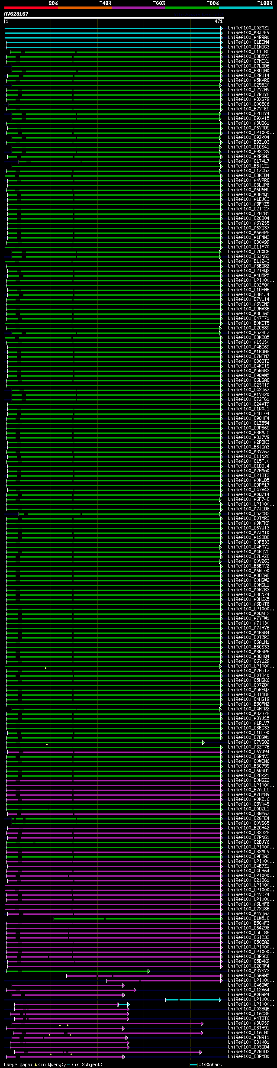
Task: Click the cyan ~100% identity legend segment
Action: [x=246, y=8]
